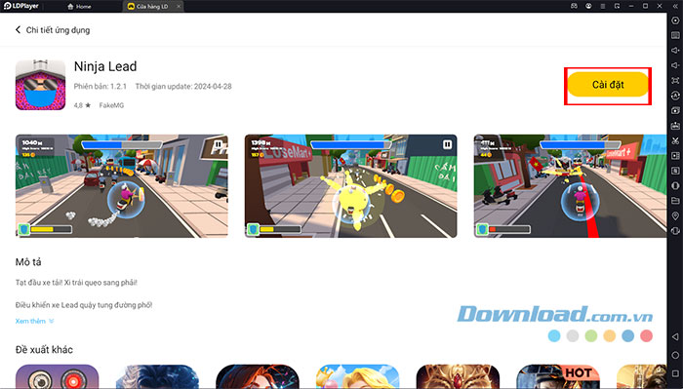
Task: Open the gamepad icon in the title bar
Action: click(x=574, y=6)
